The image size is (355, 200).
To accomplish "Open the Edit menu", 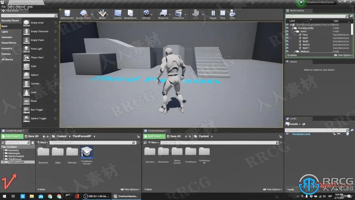I will pyautogui.click(x=11, y=7).
